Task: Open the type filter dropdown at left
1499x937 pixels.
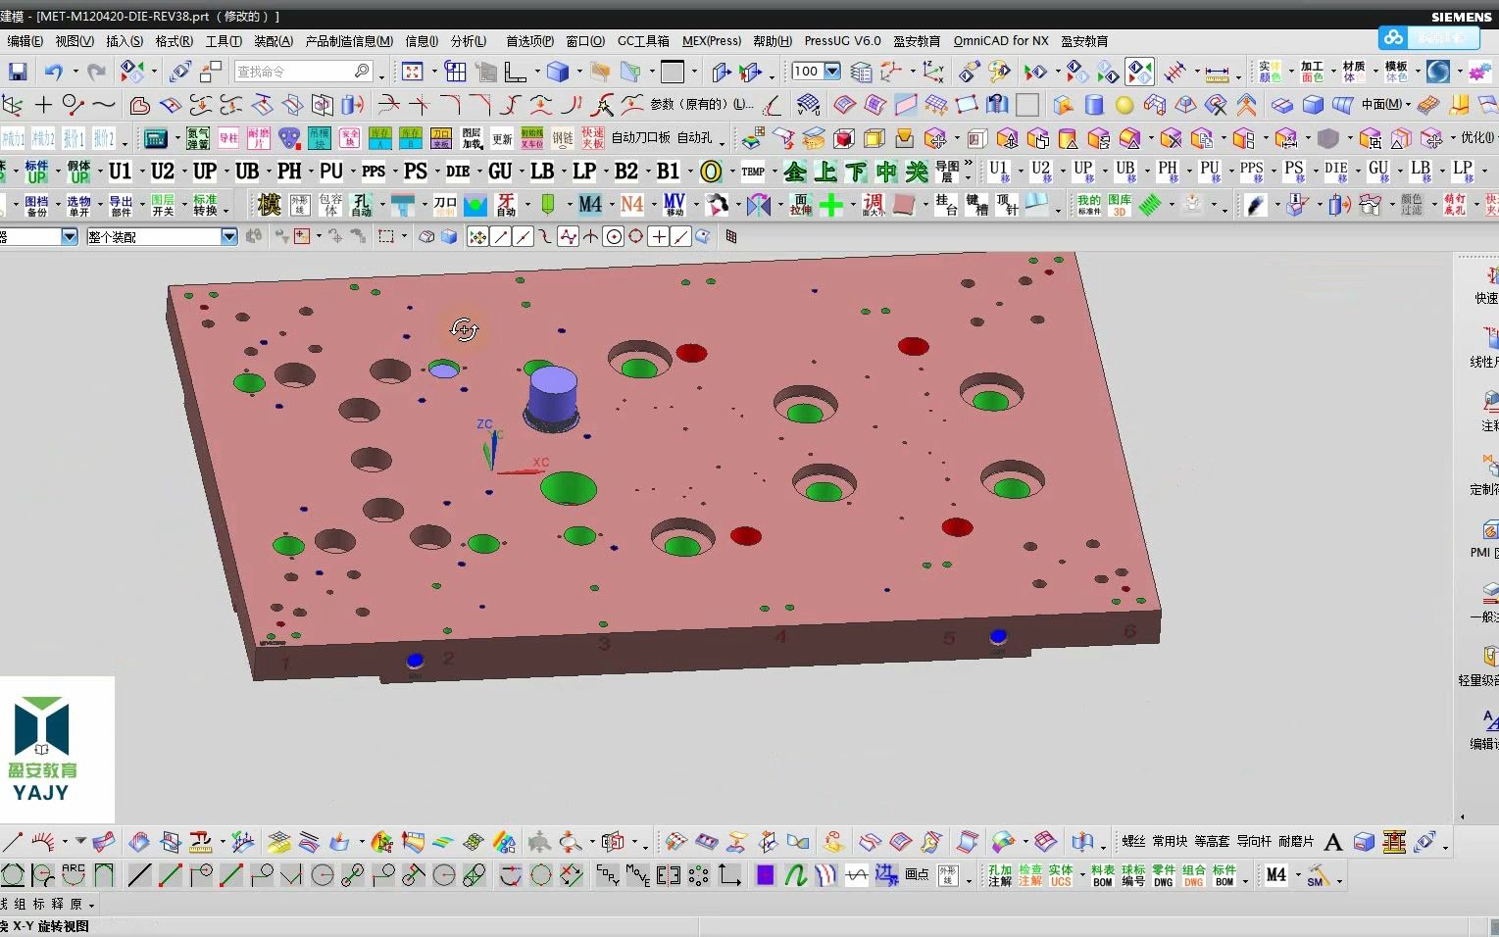Action: [x=70, y=236]
